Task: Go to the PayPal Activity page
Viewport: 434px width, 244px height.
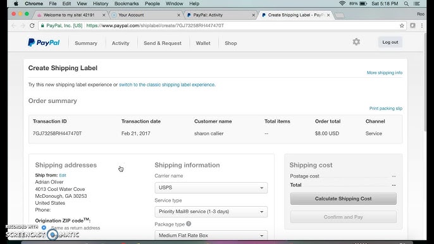Action: tap(120, 43)
